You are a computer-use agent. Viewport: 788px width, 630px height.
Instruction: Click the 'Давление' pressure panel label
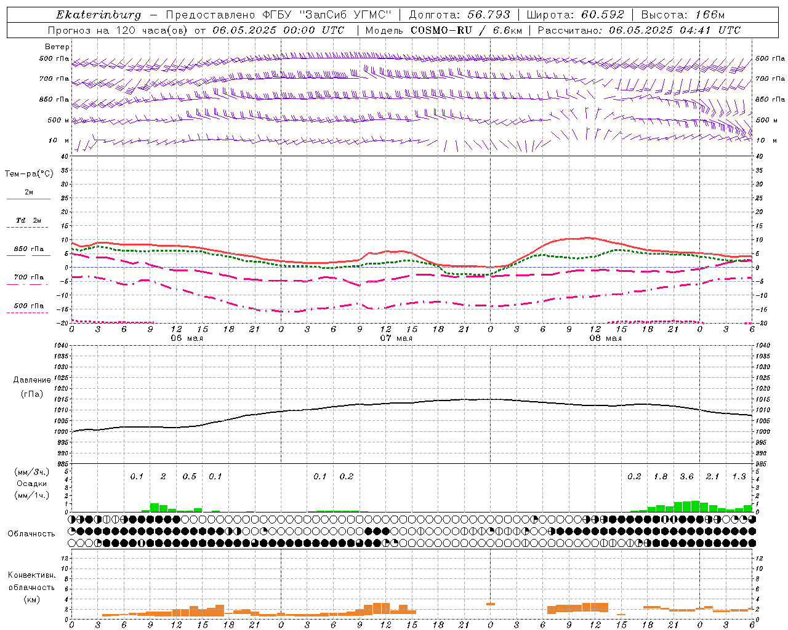coord(32,380)
